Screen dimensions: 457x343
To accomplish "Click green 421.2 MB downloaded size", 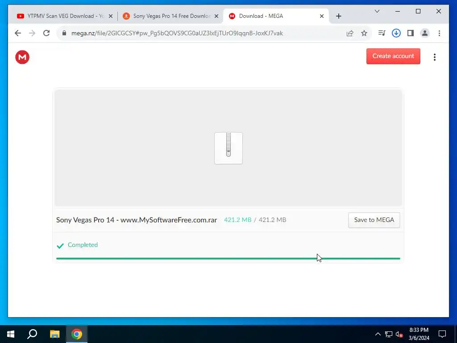I will tap(237, 220).
